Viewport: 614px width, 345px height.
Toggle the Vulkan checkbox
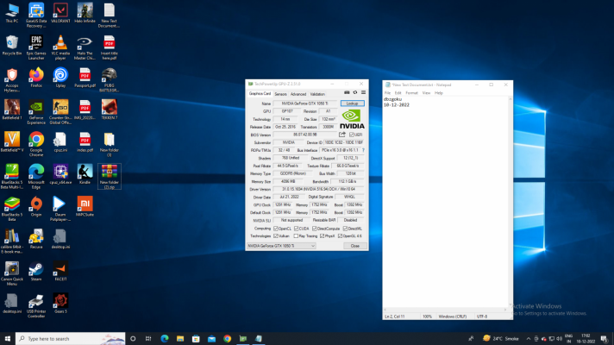tap(276, 236)
